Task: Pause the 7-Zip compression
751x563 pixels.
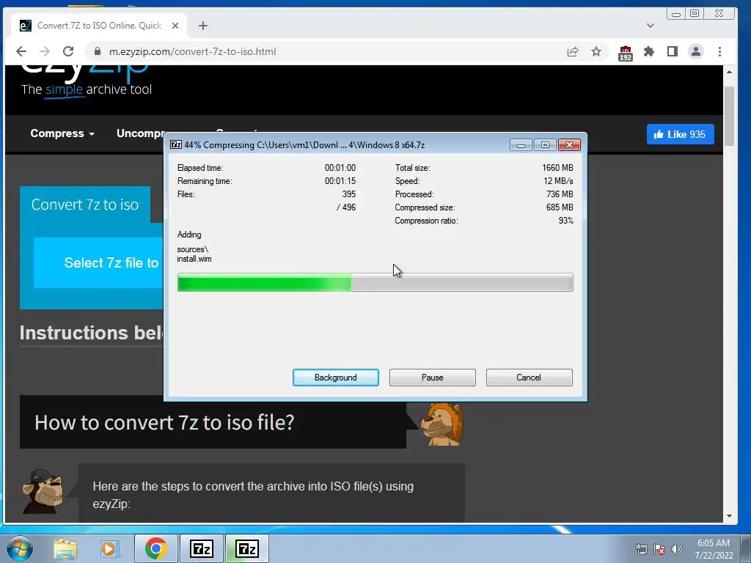Action: (432, 378)
